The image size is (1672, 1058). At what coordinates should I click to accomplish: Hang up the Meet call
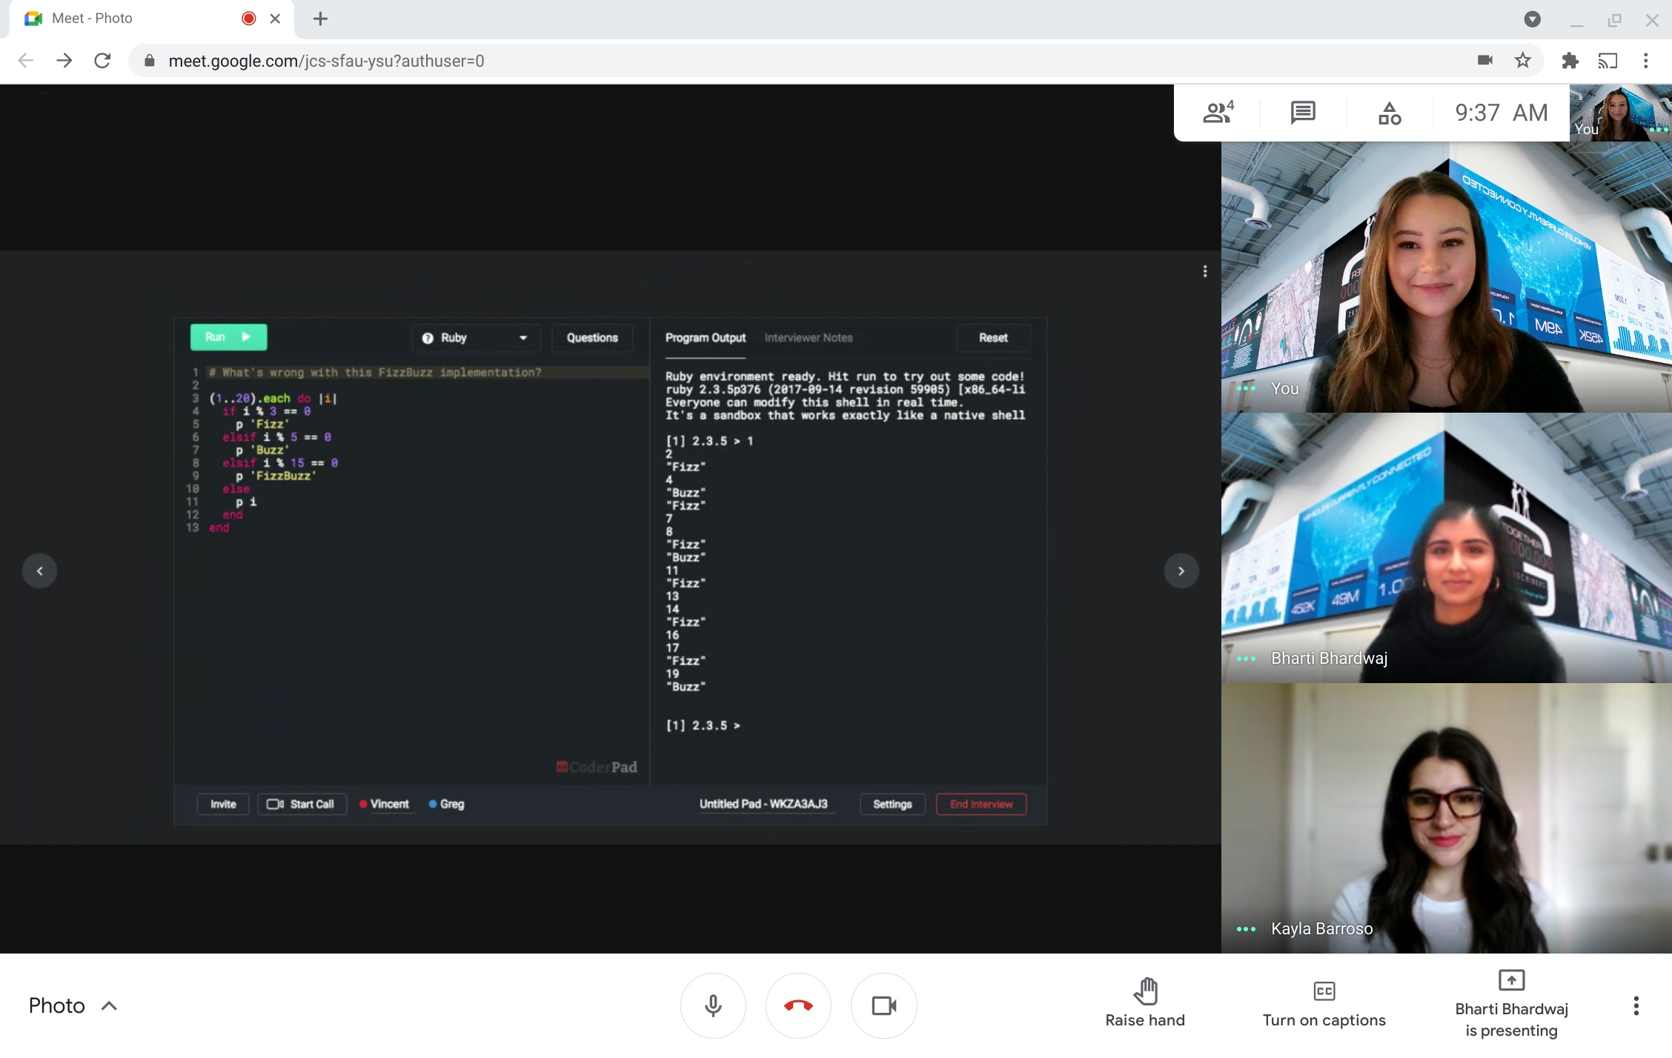(798, 1005)
